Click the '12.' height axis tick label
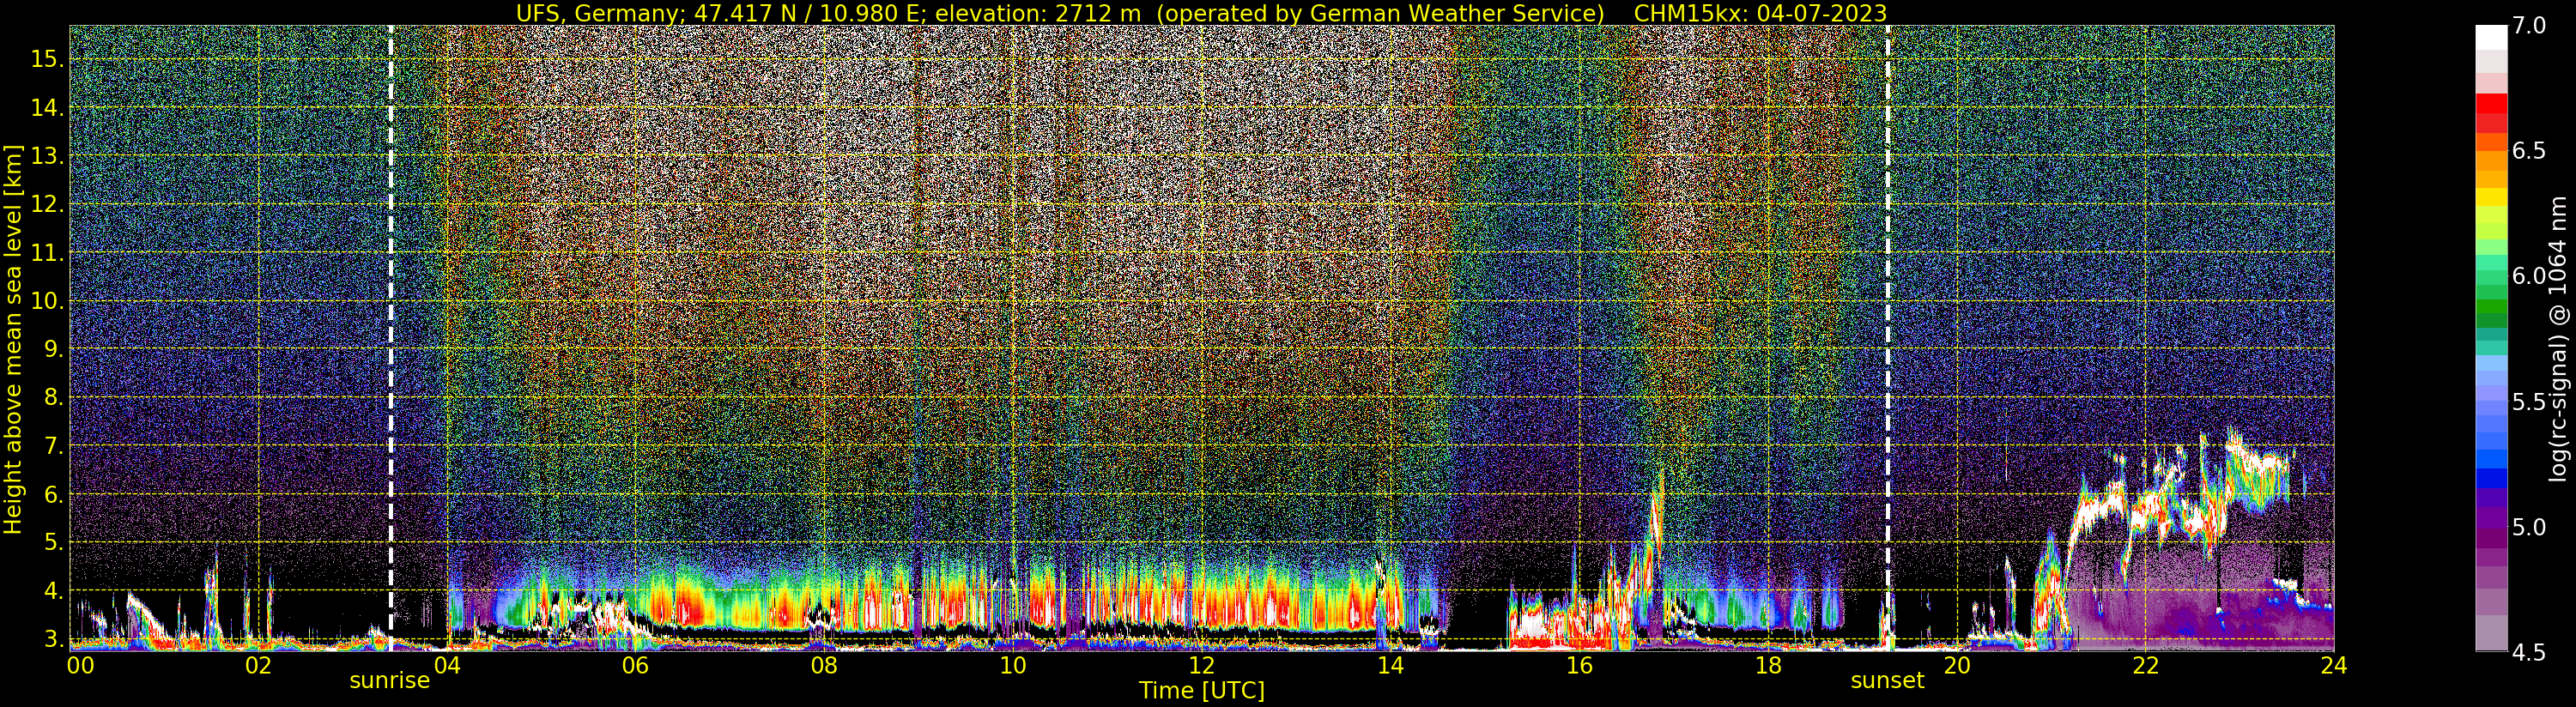Viewport: 2576px width, 707px height. click(x=47, y=204)
